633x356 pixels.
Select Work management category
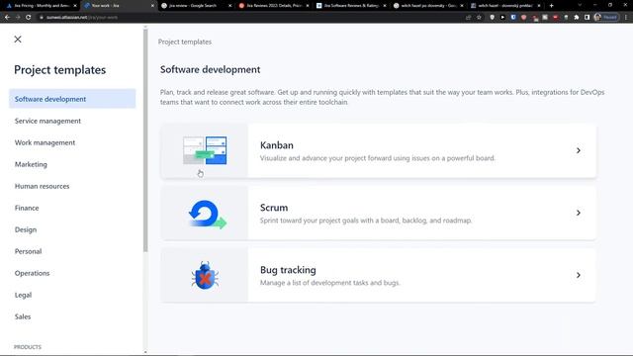45,142
